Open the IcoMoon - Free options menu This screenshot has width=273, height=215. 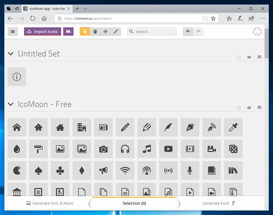(x=259, y=107)
